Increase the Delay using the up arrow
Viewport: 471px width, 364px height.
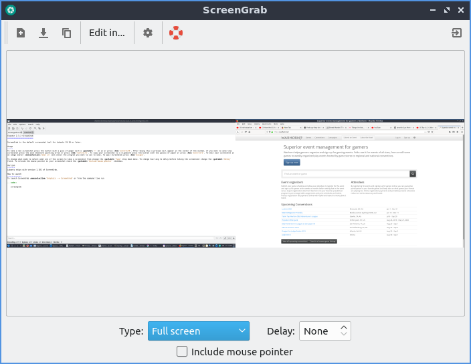tap(344, 327)
